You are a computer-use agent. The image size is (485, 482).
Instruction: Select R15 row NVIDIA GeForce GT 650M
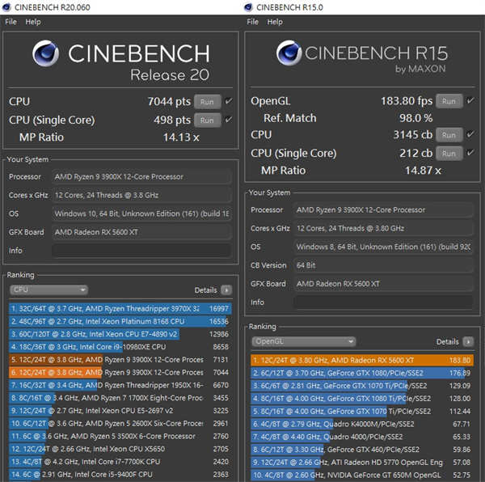pos(362,475)
